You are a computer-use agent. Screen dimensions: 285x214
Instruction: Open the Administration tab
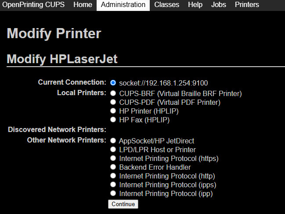(123, 5)
